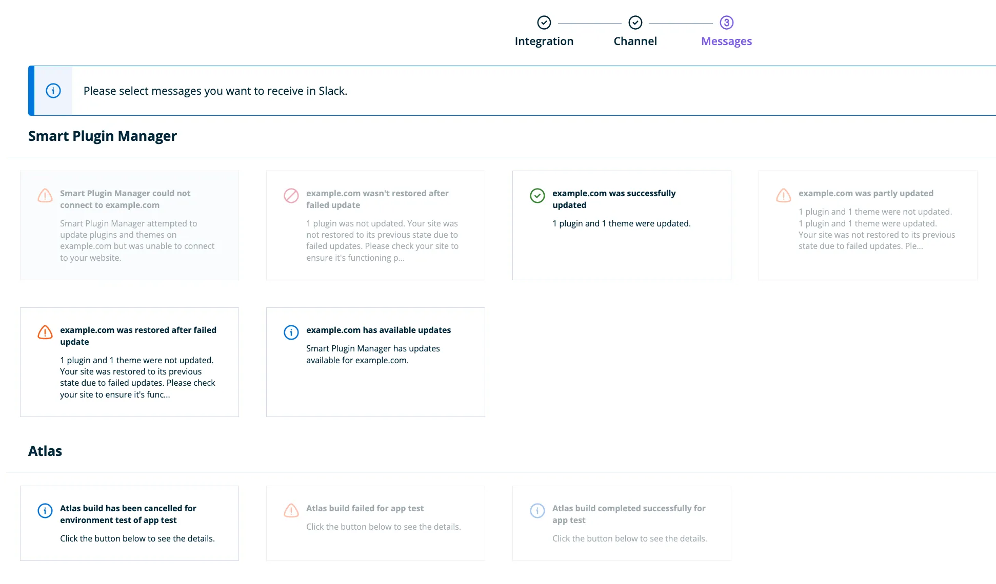Go to the Channel step label
This screenshot has height=584, width=996.
(635, 41)
